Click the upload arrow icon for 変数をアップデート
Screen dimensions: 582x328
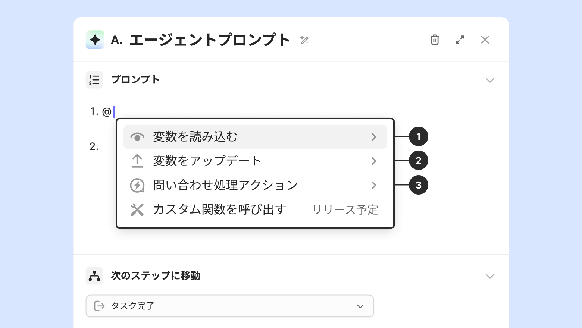click(x=137, y=161)
